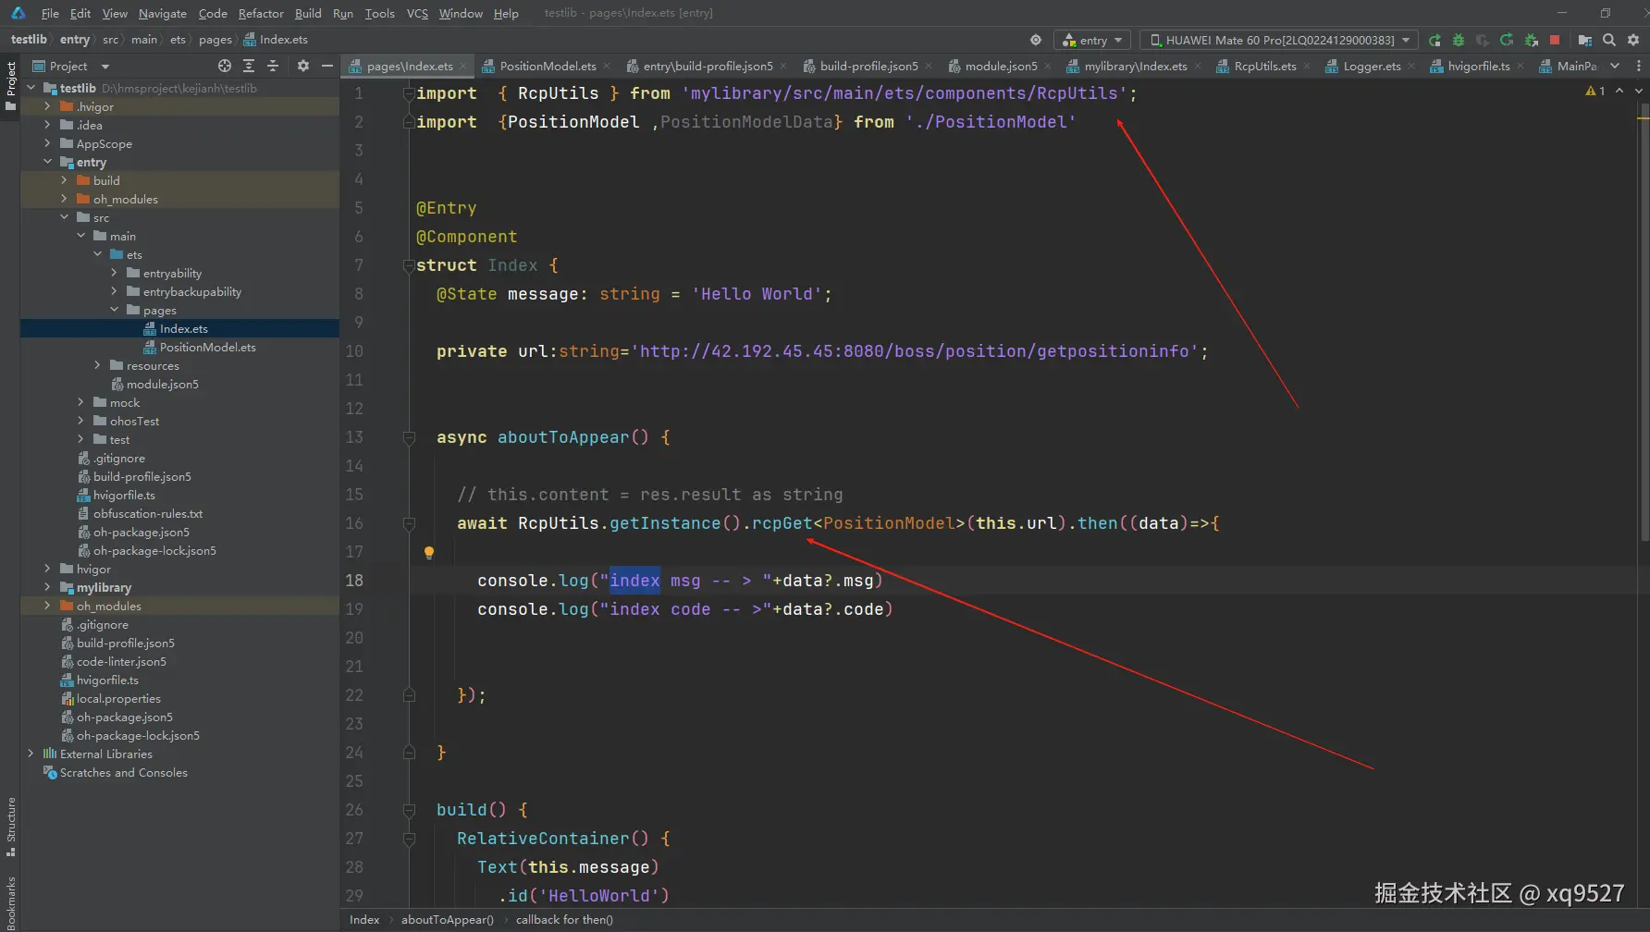Fold the RelativeContainer block
This screenshot has height=932, width=1650.
tap(409, 839)
